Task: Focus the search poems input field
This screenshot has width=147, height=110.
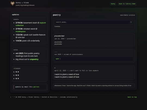Action: [x=94, y=22]
